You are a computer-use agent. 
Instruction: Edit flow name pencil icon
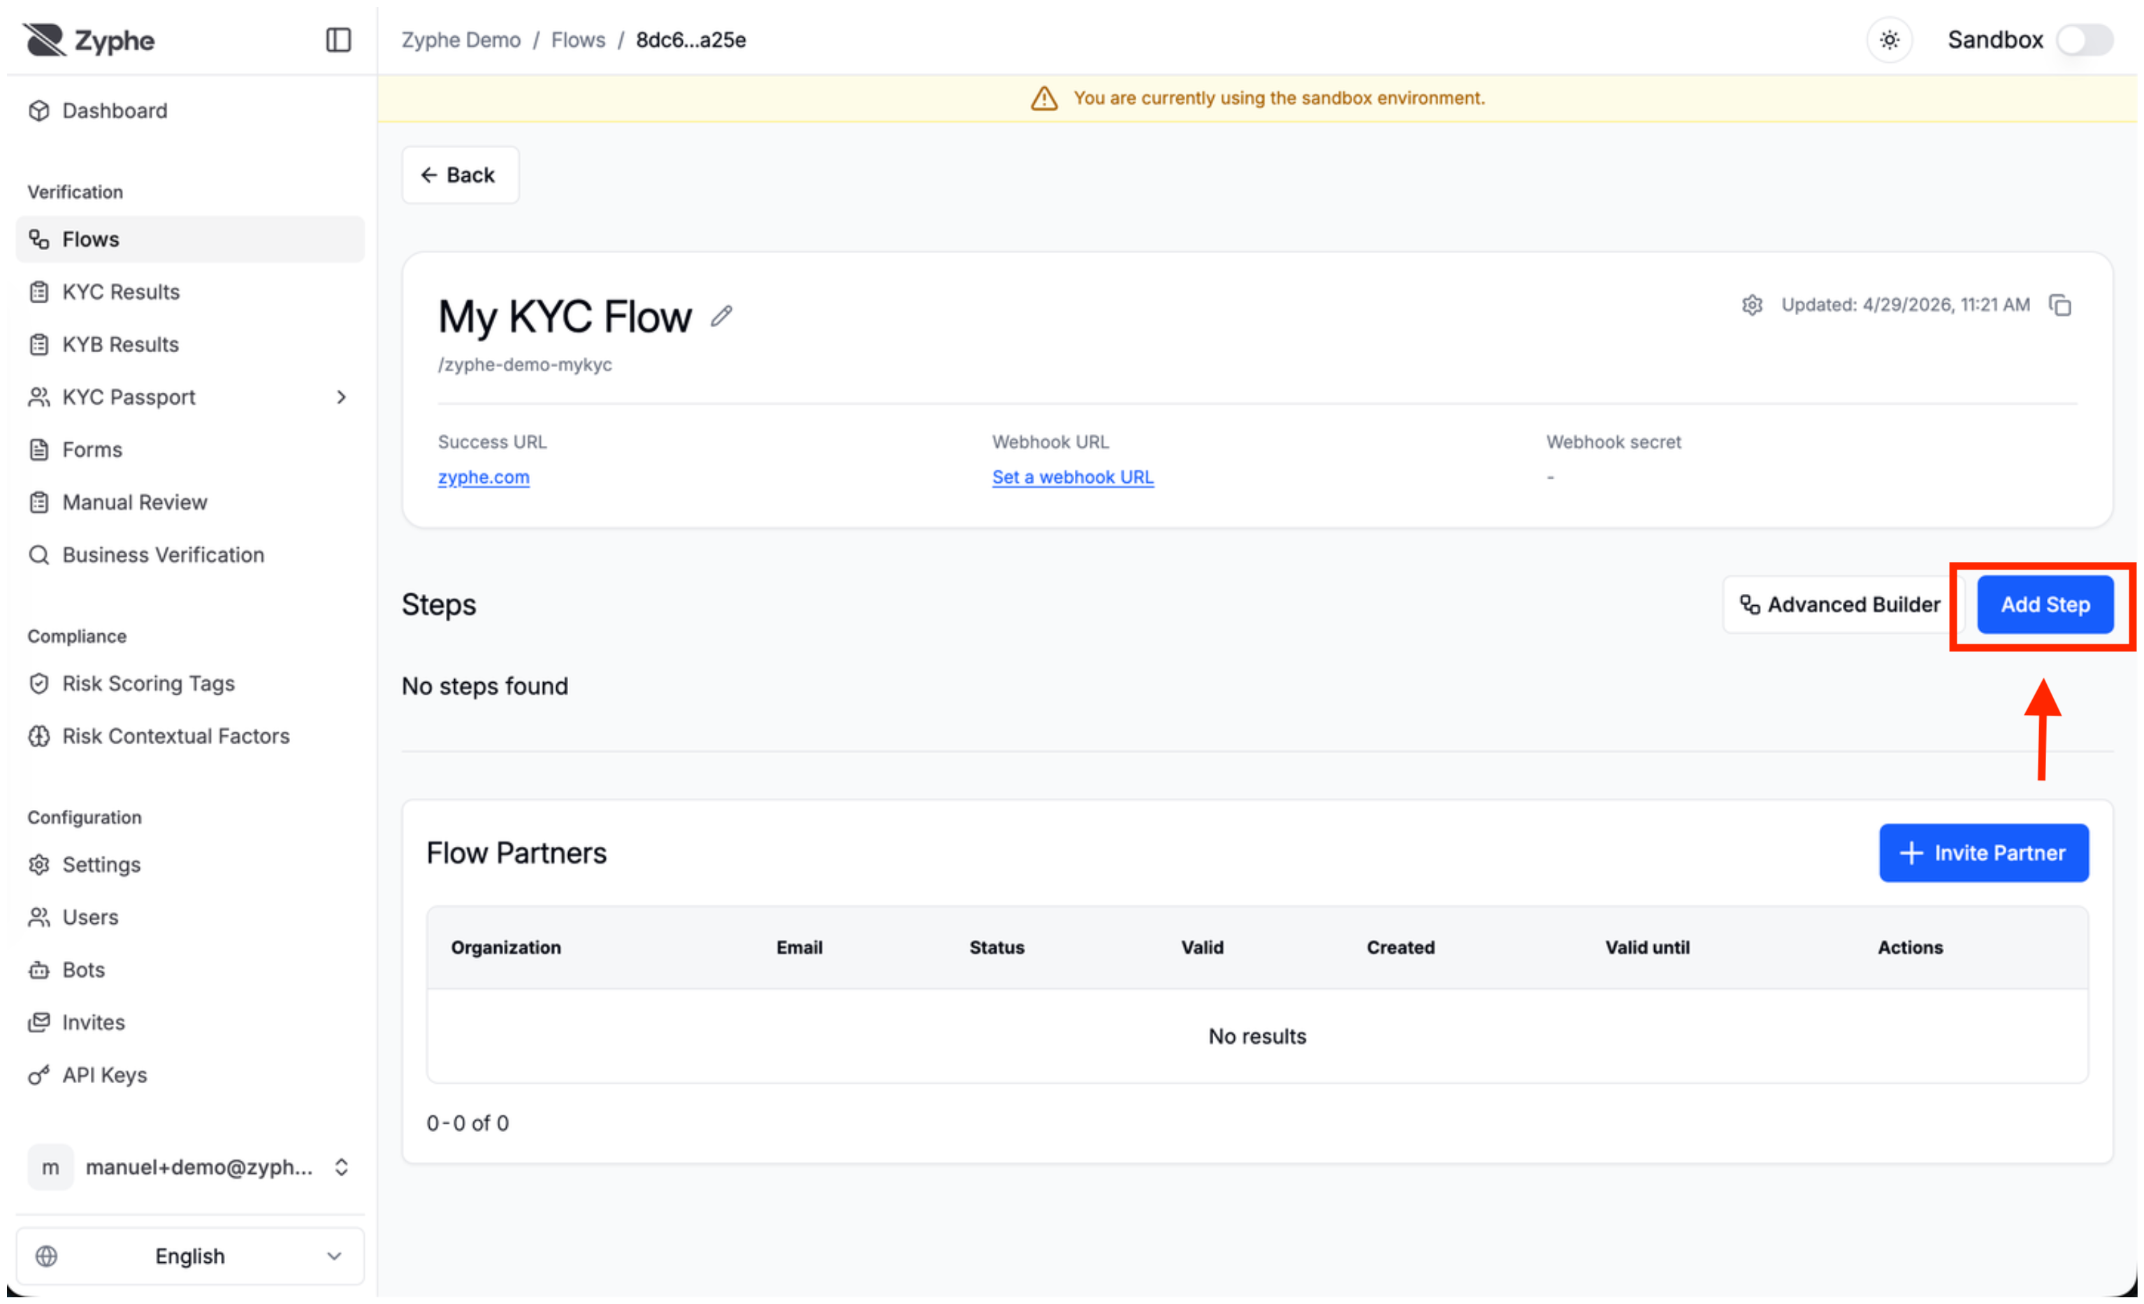pos(721,316)
